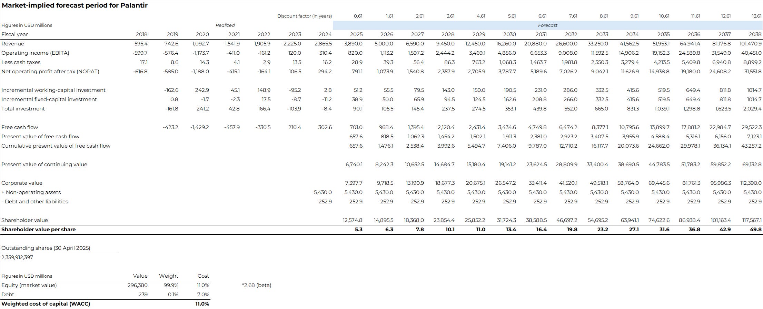Click 'Cumulative present value of free cash flow' label
This screenshot has height=309, width=763.
pos(56,146)
